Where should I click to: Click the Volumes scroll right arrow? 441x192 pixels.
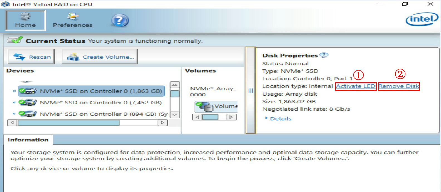231,117
